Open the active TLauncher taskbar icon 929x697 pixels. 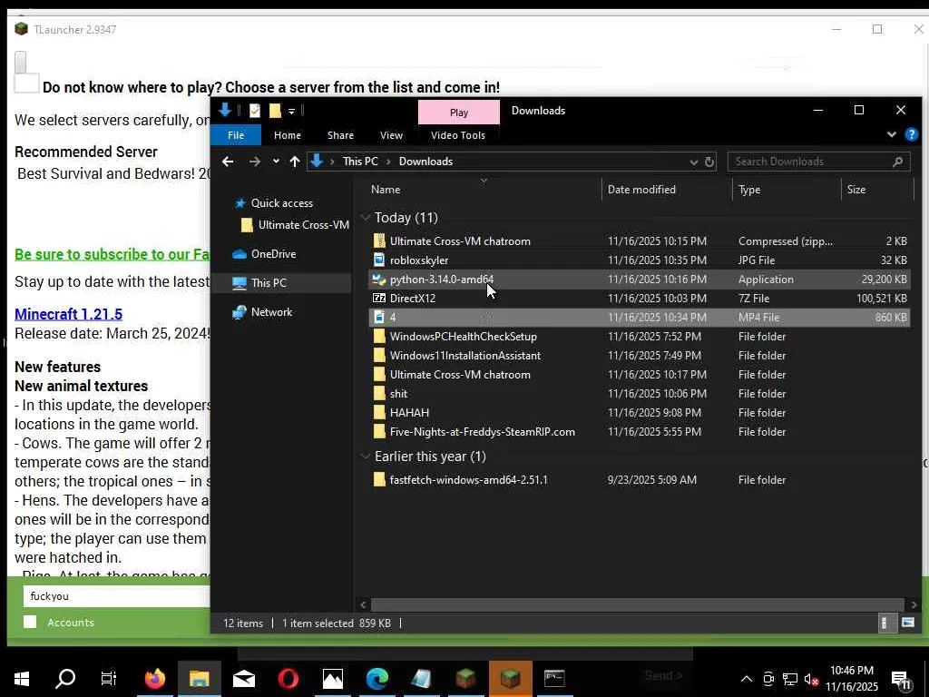tap(510, 678)
